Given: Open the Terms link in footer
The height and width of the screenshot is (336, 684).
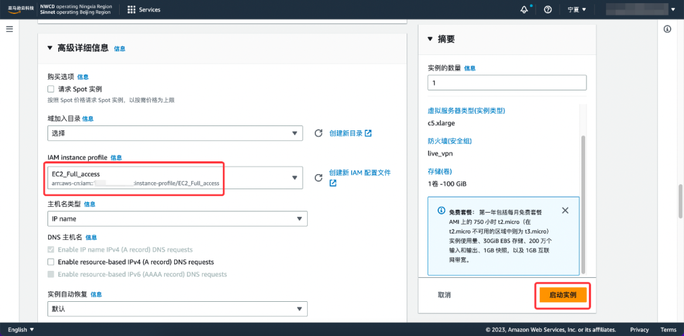Looking at the screenshot, I should tap(668, 330).
